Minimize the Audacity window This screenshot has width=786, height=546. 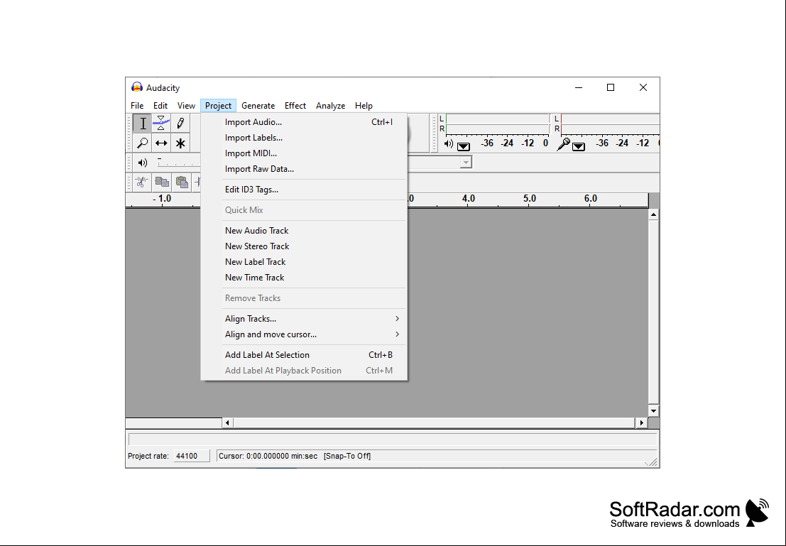coord(579,87)
